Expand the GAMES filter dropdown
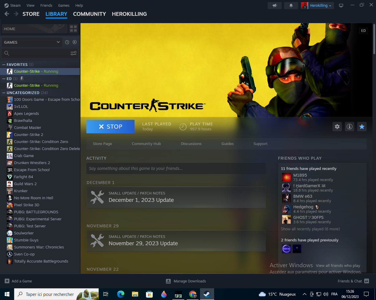The width and height of the screenshot is (376, 300). (32, 42)
